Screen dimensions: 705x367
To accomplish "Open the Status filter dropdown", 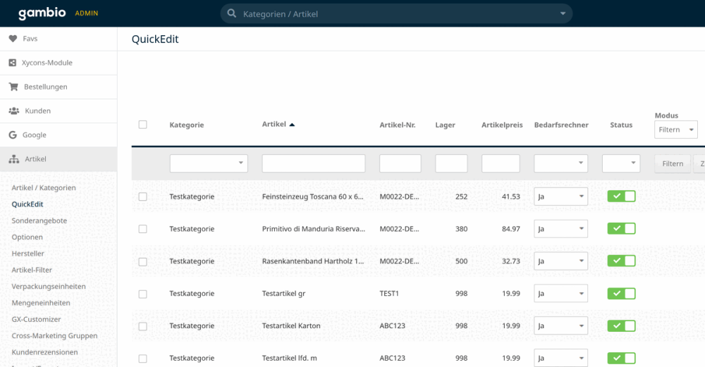I will (621, 163).
